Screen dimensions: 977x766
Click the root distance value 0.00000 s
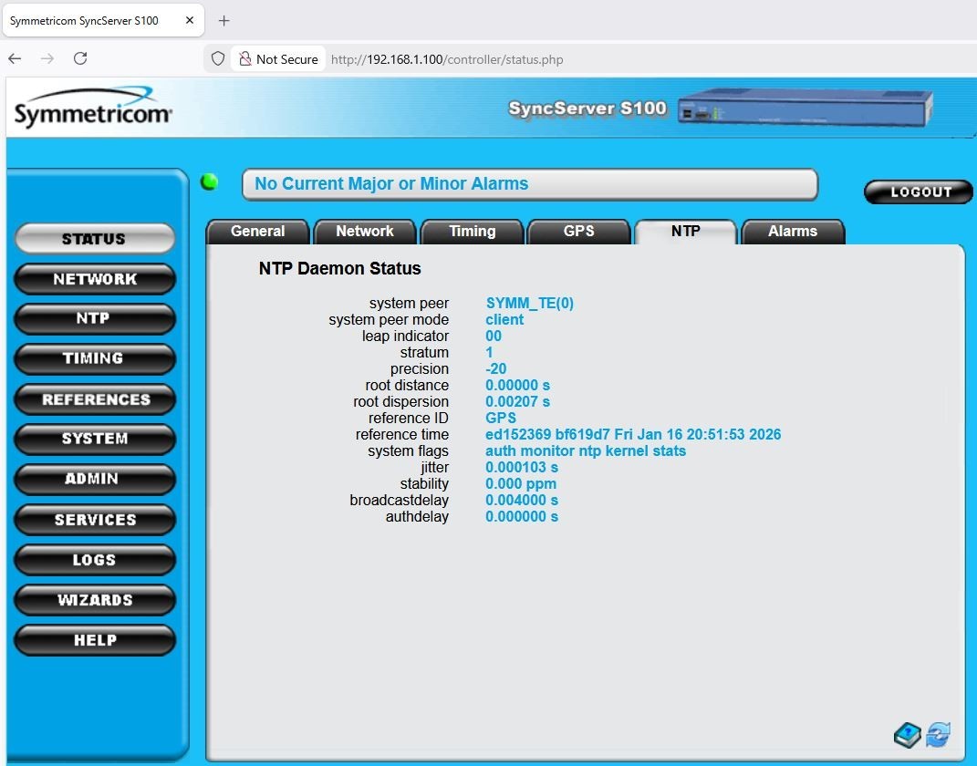click(x=518, y=386)
